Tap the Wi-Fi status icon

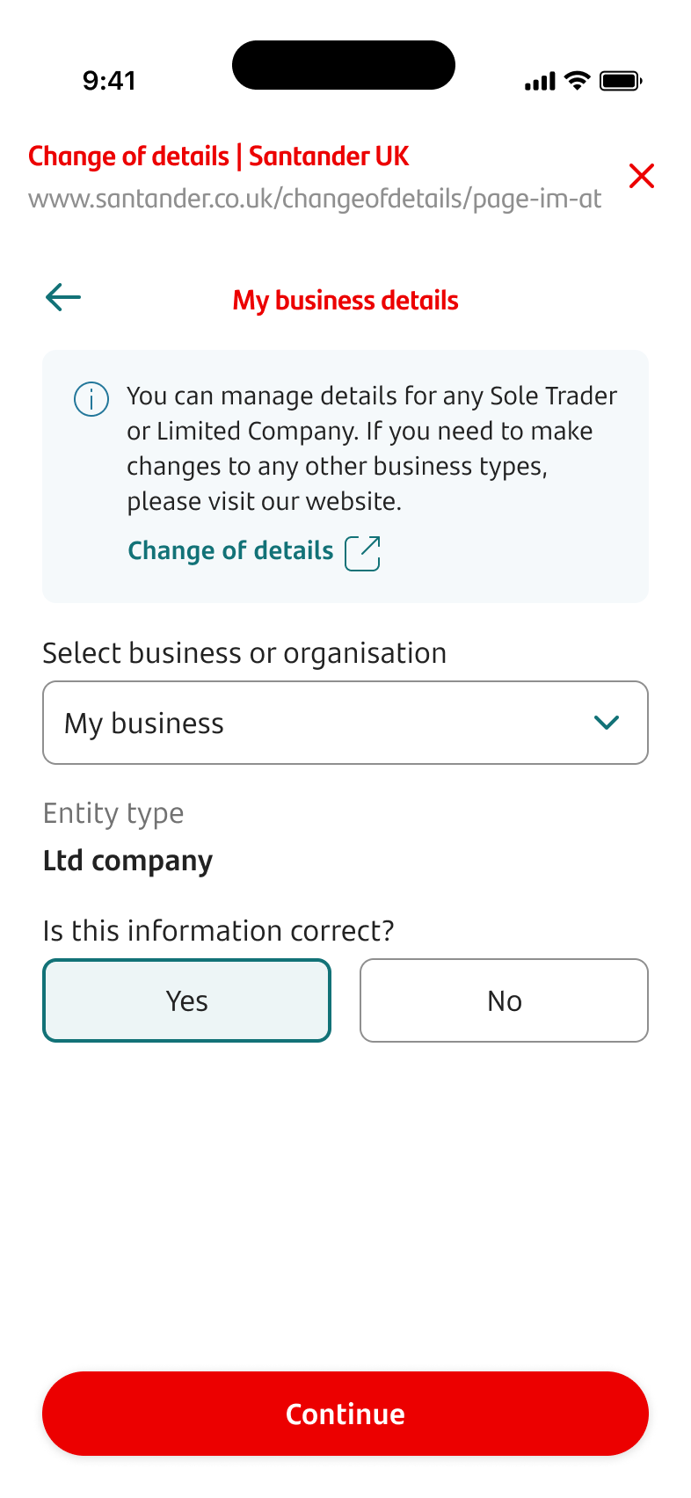point(578,81)
